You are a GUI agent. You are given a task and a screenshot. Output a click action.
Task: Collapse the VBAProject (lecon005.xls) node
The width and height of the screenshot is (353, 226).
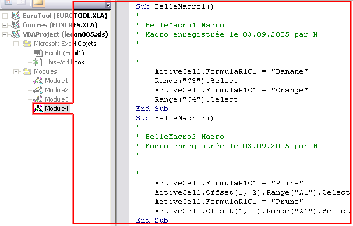tap(5, 34)
